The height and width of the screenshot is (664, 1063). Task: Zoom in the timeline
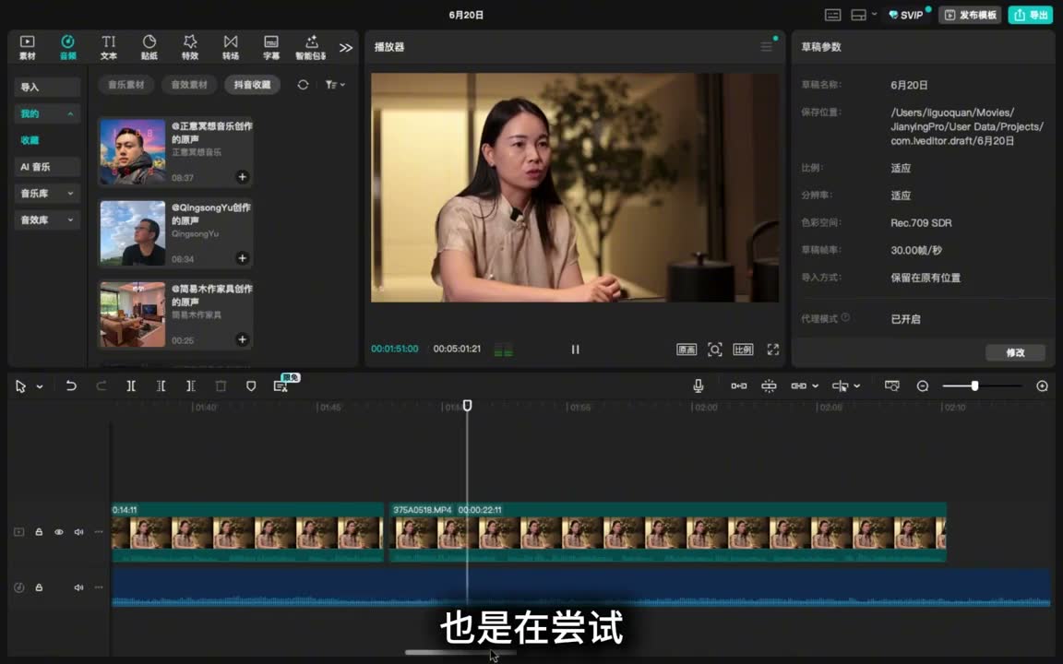click(x=1042, y=385)
